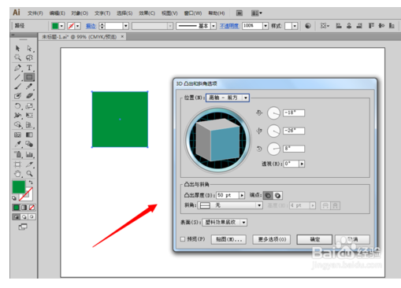This screenshot has height=288, width=401.
Task: Set paint mode to None
Action: pyautogui.click(x=32, y=208)
